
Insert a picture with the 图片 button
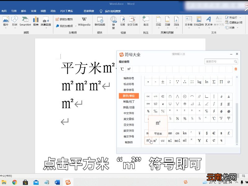pyautogui.click(x=6, y=21)
